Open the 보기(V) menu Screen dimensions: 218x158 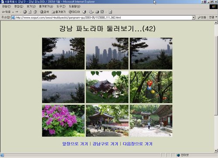click(31, 7)
